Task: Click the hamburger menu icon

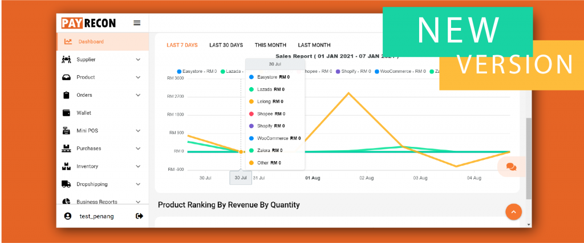Action: click(137, 23)
